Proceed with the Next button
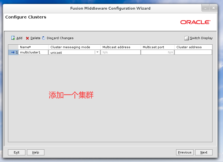 click(204, 152)
